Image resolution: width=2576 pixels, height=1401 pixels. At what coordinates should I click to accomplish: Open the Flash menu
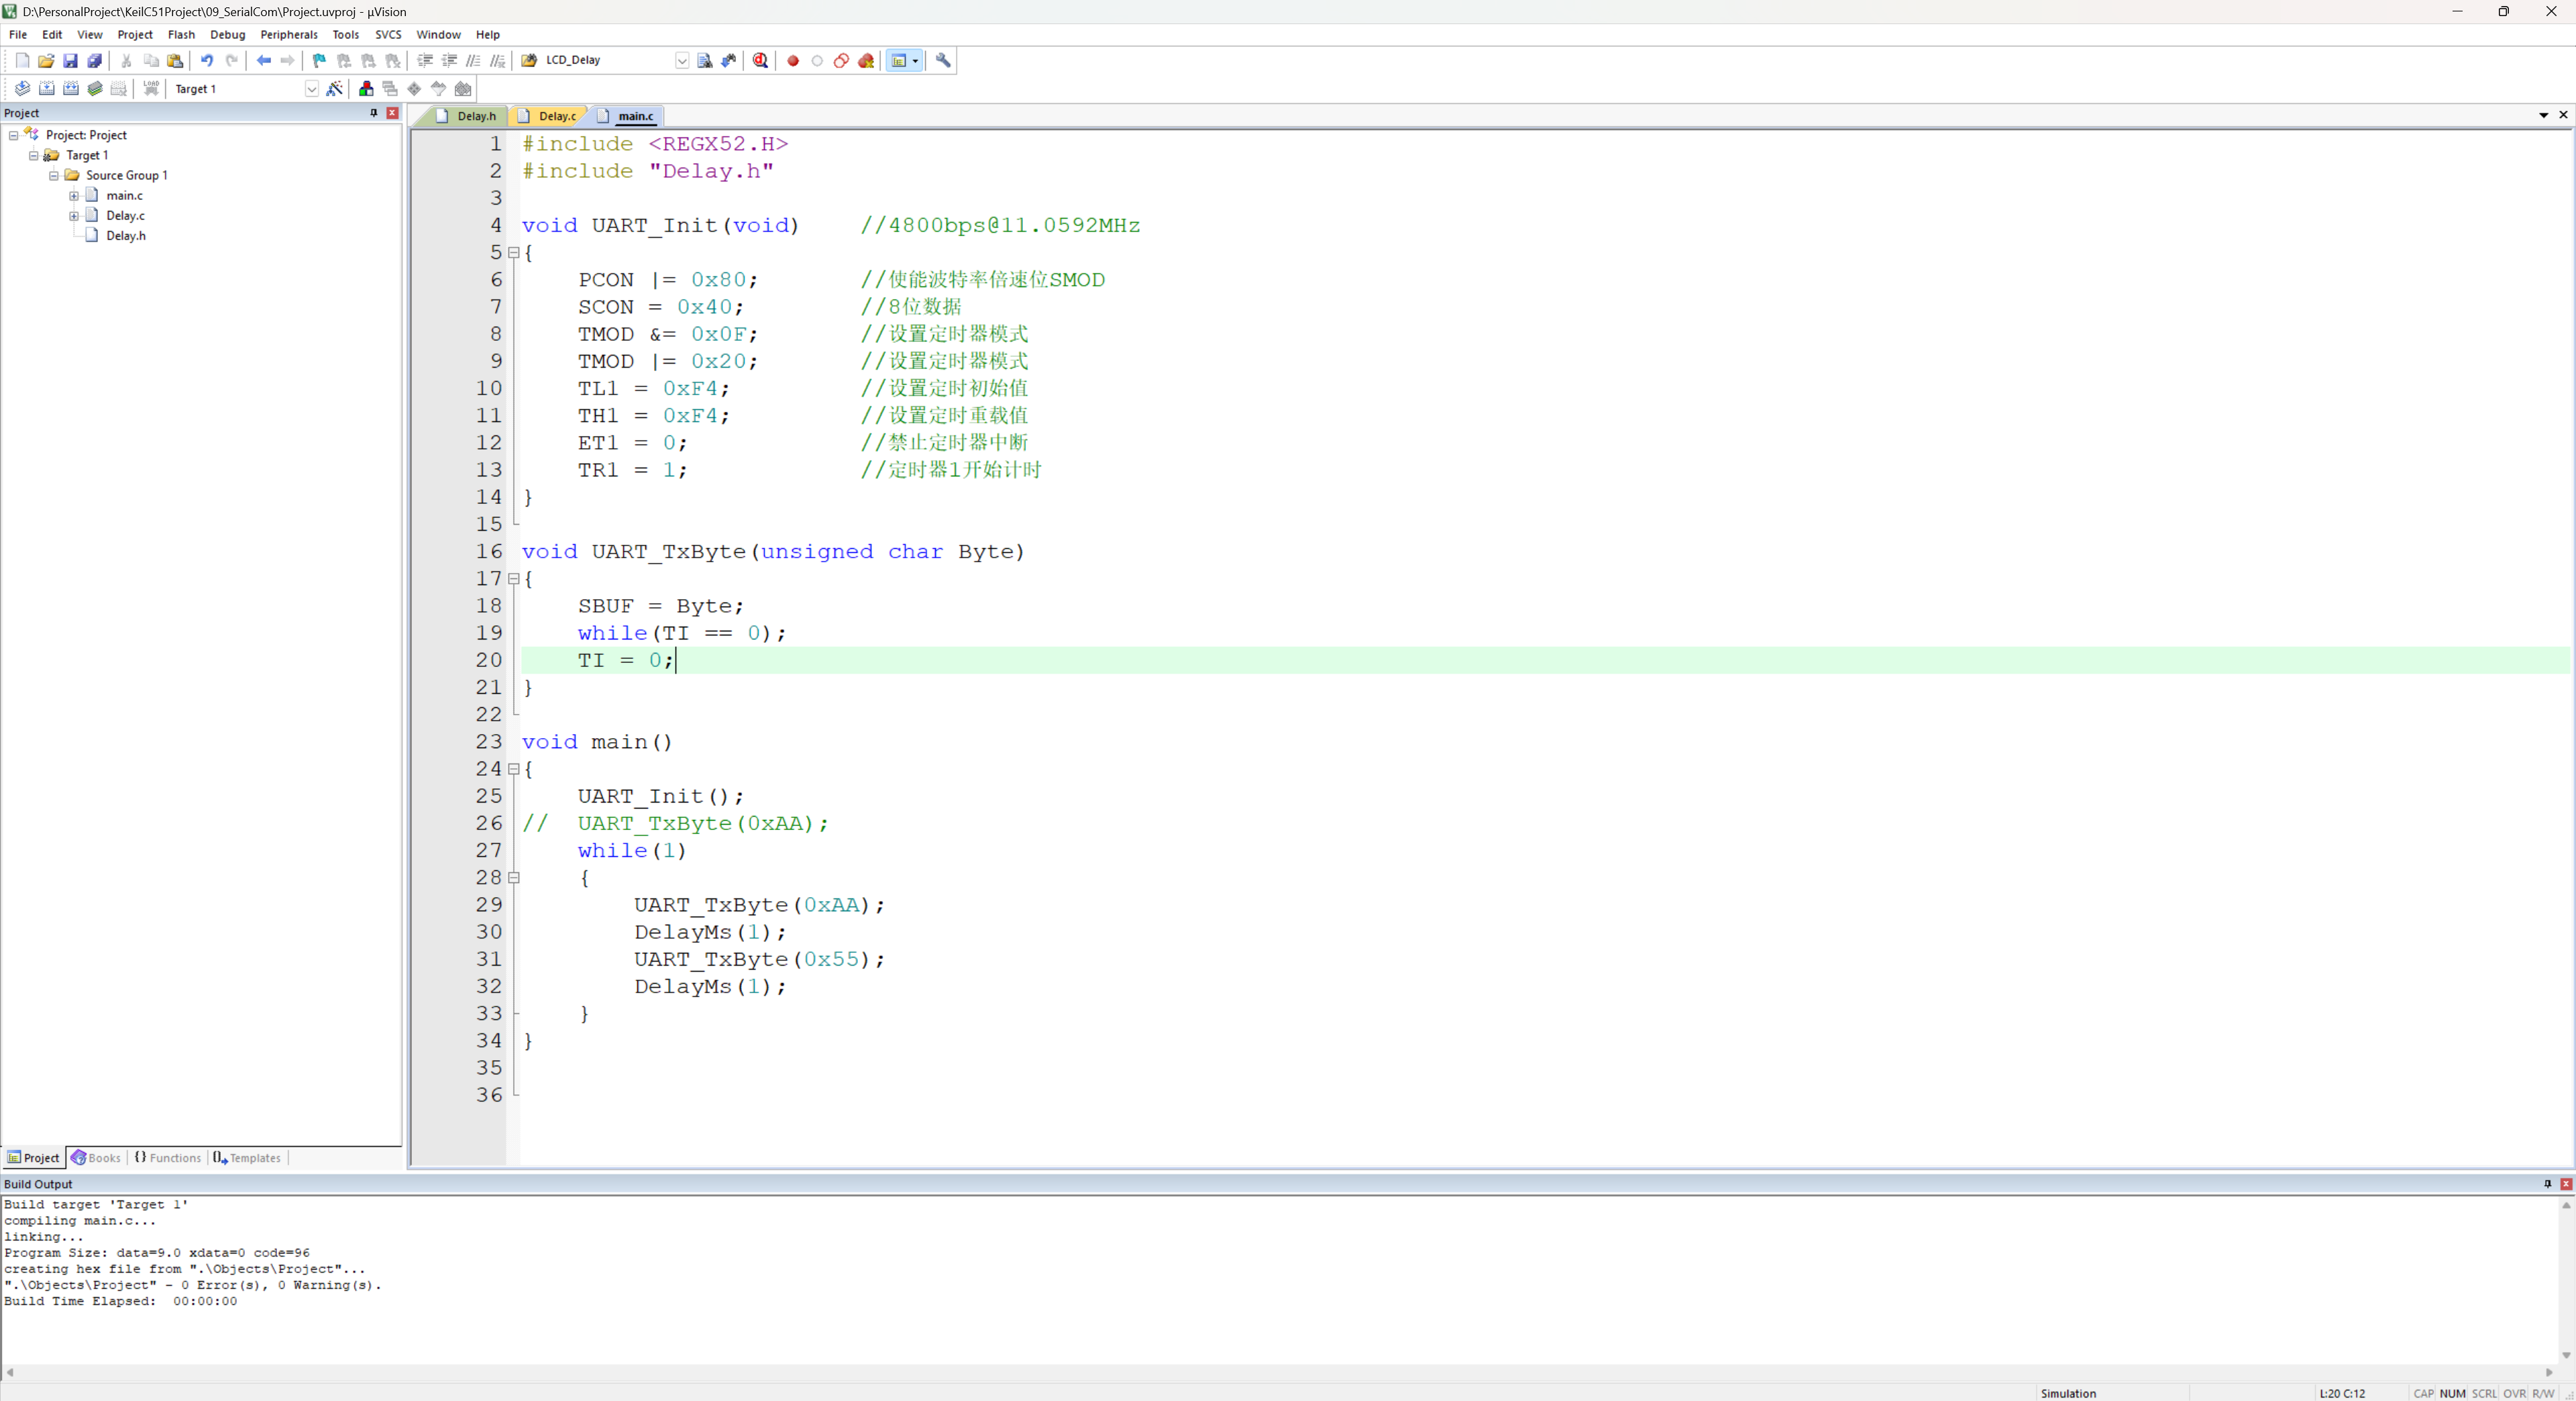pyautogui.click(x=181, y=34)
